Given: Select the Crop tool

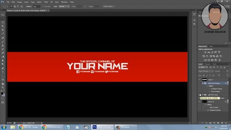Looking at the screenshot, I should [3, 30].
